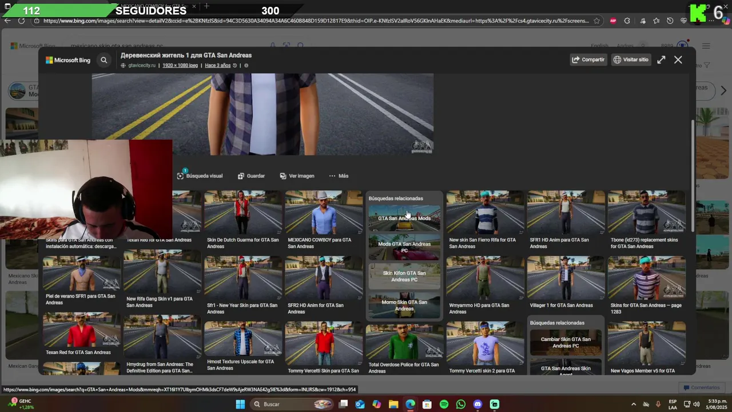
Task: Open the Microsoft Bing logo in viewer header
Action: click(68, 60)
